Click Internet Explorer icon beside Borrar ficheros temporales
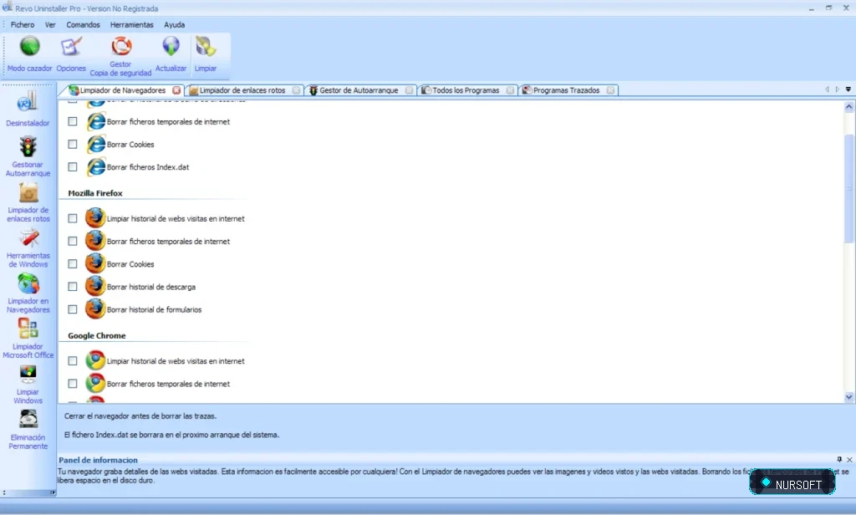This screenshot has height=515, width=856. pyautogui.click(x=96, y=121)
